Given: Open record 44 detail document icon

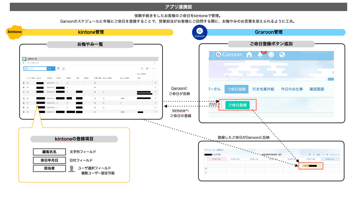Looking at the screenshot, I should [24, 87].
